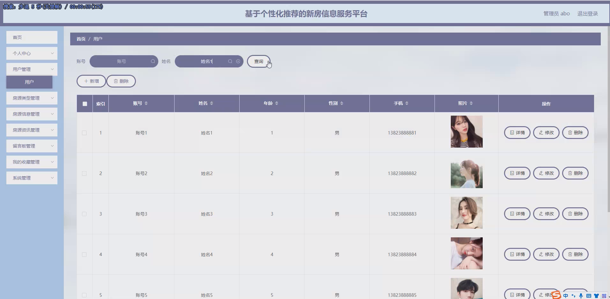The image size is (610, 299).
Task: View 详情 for 账号3
Action: click(517, 214)
